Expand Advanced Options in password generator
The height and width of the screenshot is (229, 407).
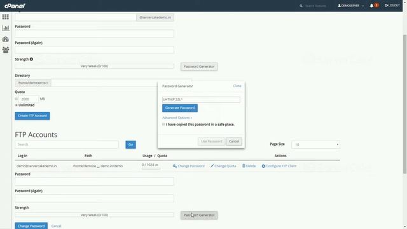coord(177,118)
